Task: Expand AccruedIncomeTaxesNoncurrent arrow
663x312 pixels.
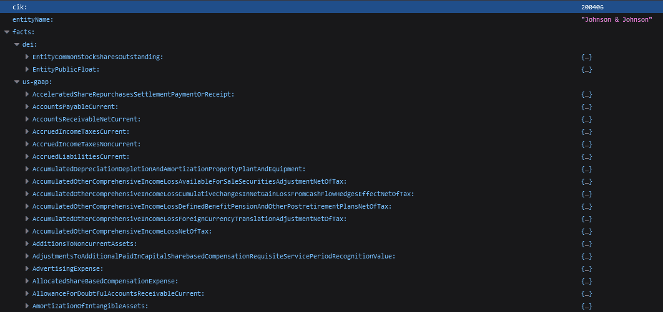Action: pyautogui.click(x=27, y=144)
